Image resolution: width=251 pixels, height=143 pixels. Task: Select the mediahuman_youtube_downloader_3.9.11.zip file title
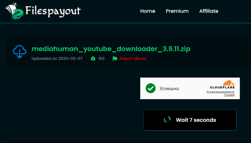(x=111, y=49)
